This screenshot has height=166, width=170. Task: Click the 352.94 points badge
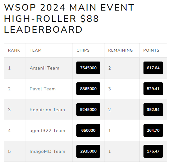pos(153,110)
